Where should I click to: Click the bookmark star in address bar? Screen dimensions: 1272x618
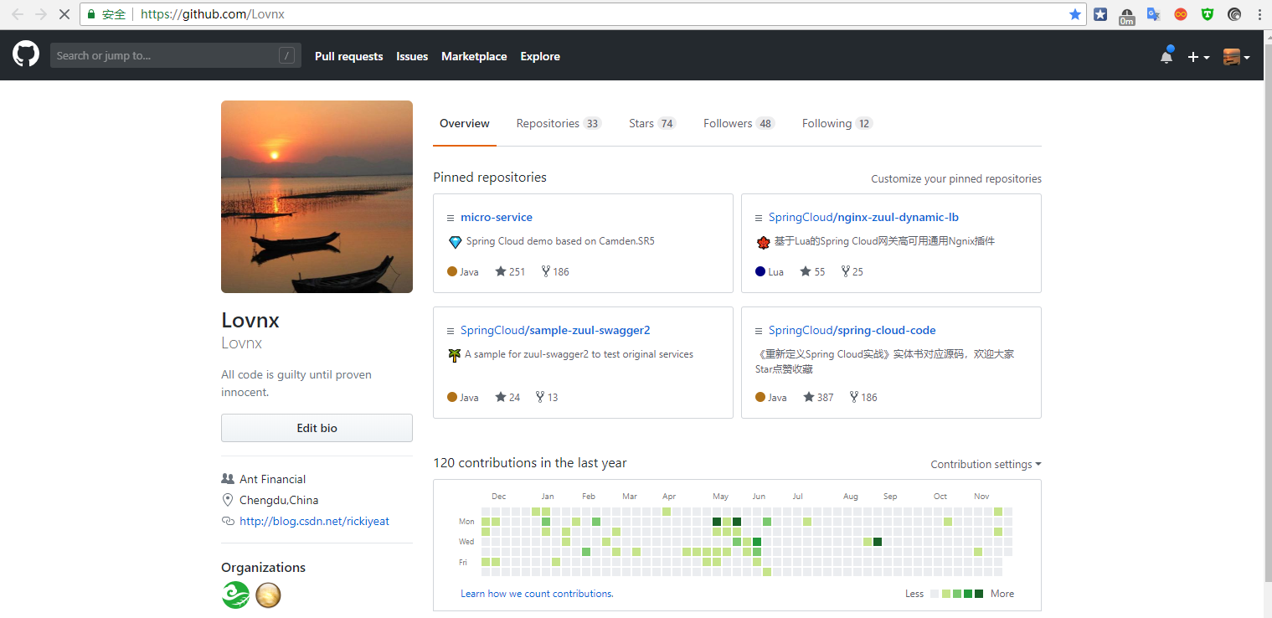pyautogui.click(x=1075, y=14)
